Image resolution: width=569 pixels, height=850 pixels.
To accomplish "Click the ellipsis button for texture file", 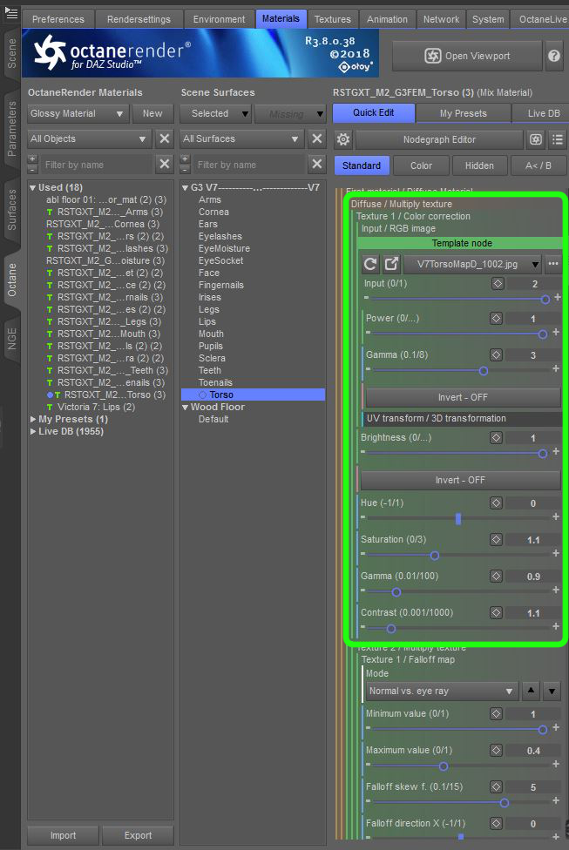I will click(552, 264).
